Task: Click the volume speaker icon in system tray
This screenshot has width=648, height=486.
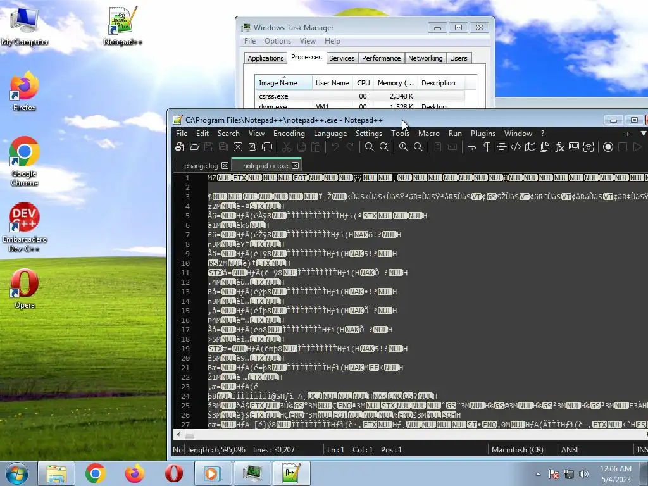Action: (583, 474)
